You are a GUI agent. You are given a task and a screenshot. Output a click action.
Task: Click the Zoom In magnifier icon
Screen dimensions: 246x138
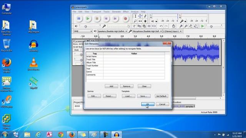coord(181,26)
